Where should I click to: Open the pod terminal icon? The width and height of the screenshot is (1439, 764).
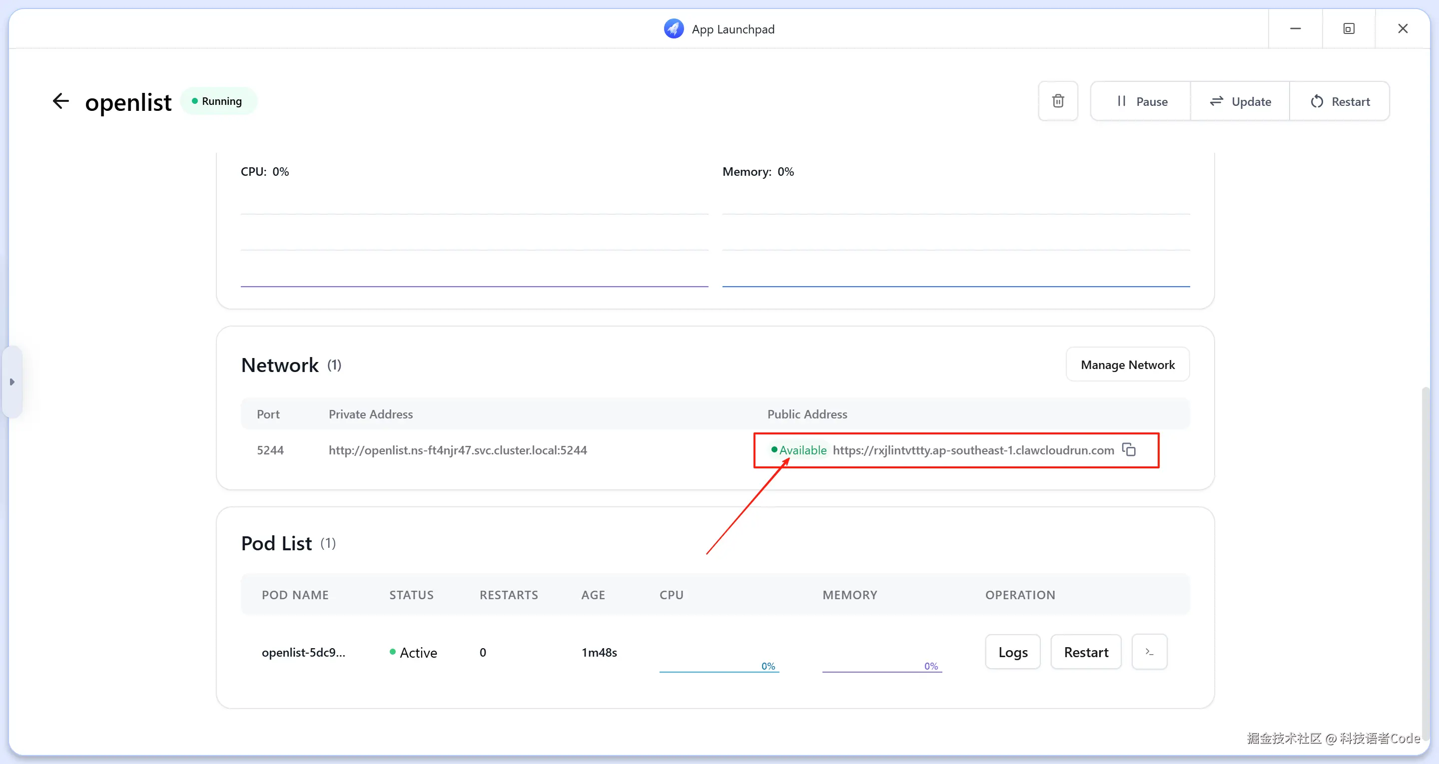1149,652
